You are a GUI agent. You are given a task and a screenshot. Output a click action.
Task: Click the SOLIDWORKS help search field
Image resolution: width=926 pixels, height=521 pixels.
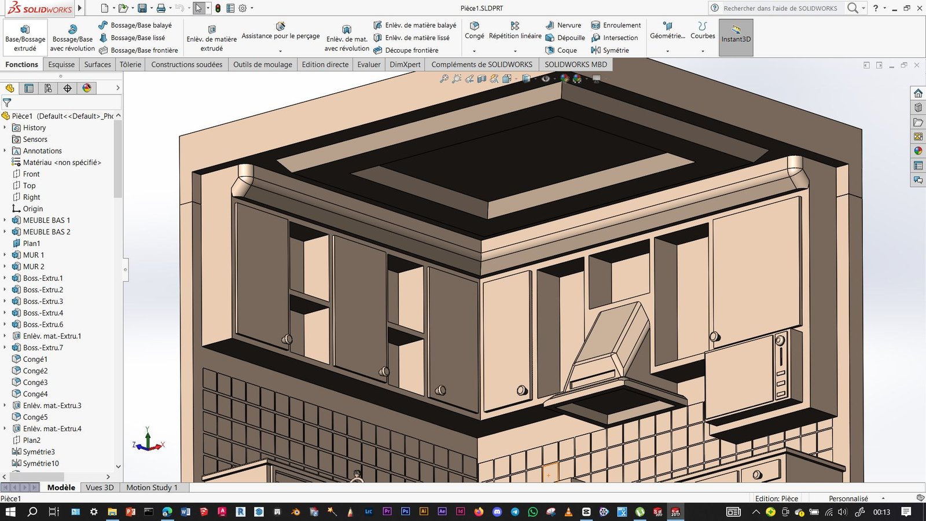[x=780, y=8]
